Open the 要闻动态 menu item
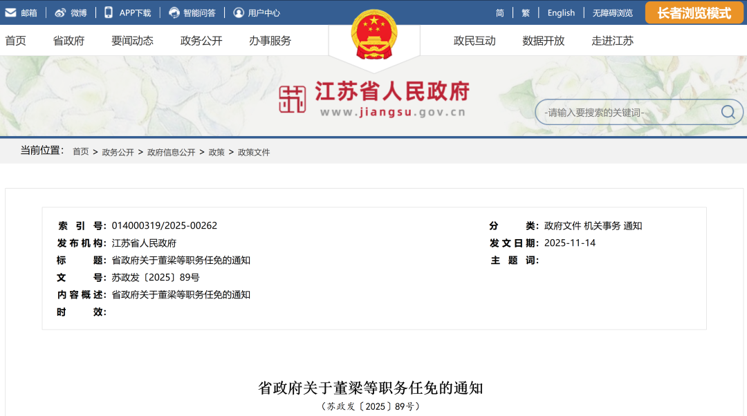The width and height of the screenshot is (747, 416). [x=132, y=41]
